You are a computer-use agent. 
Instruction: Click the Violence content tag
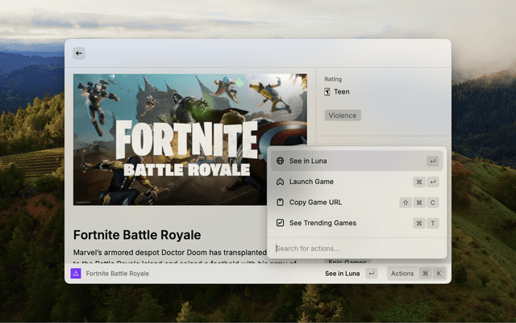343,115
